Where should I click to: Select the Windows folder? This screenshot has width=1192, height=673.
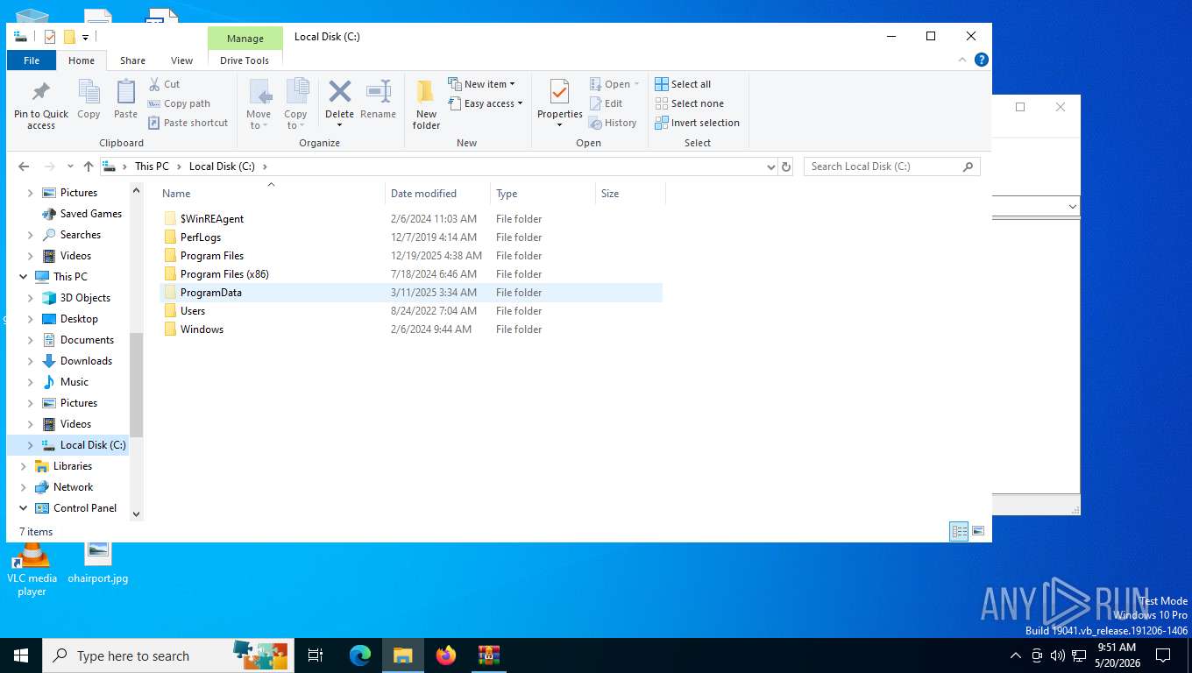[411, 329]
